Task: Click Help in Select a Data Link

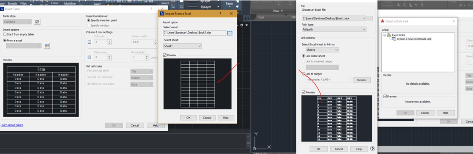Action: coord(446,113)
